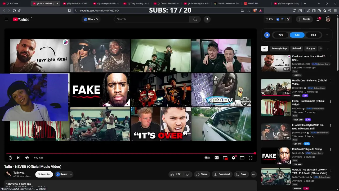The height and width of the screenshot is (191, 339).
Task: Open options for I Hotbox Freestyled video
Action: 331,125
